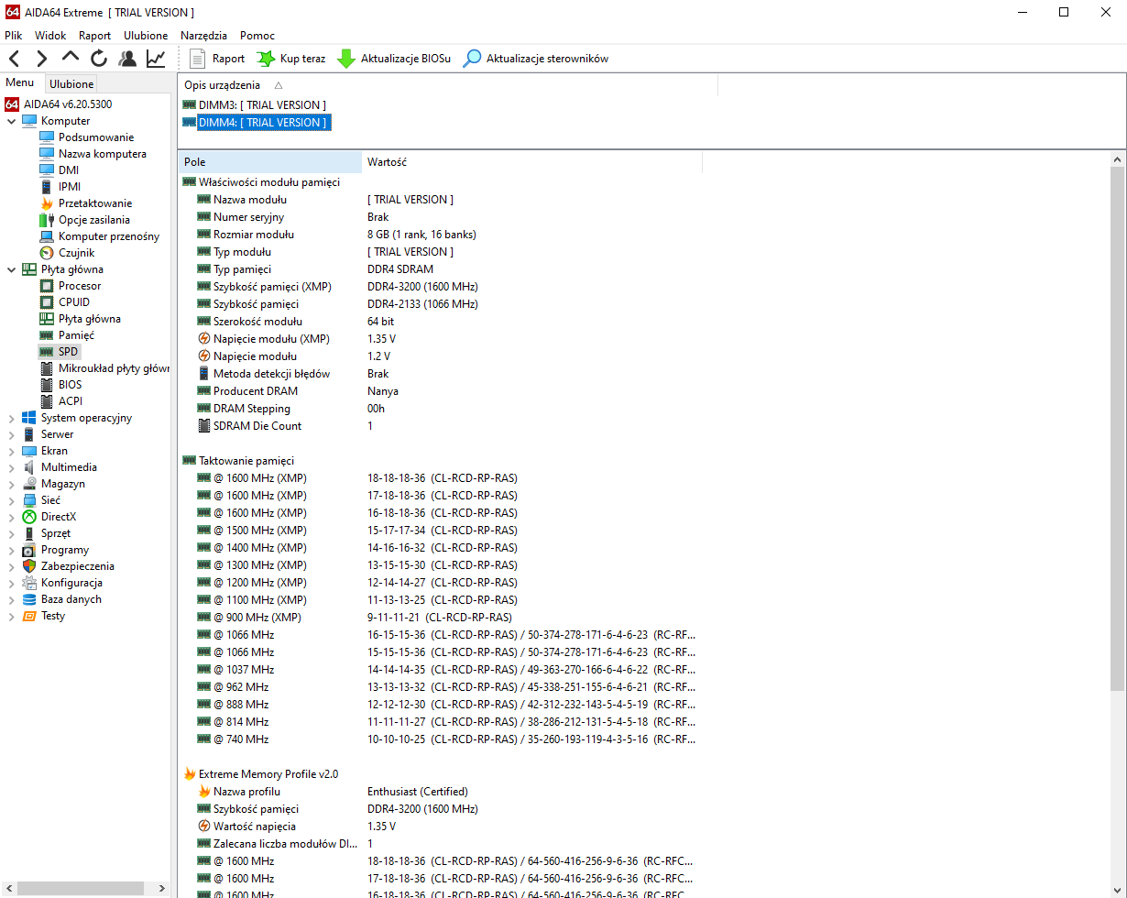Switch to the Ulubione sidebar tab

(71, 83)
